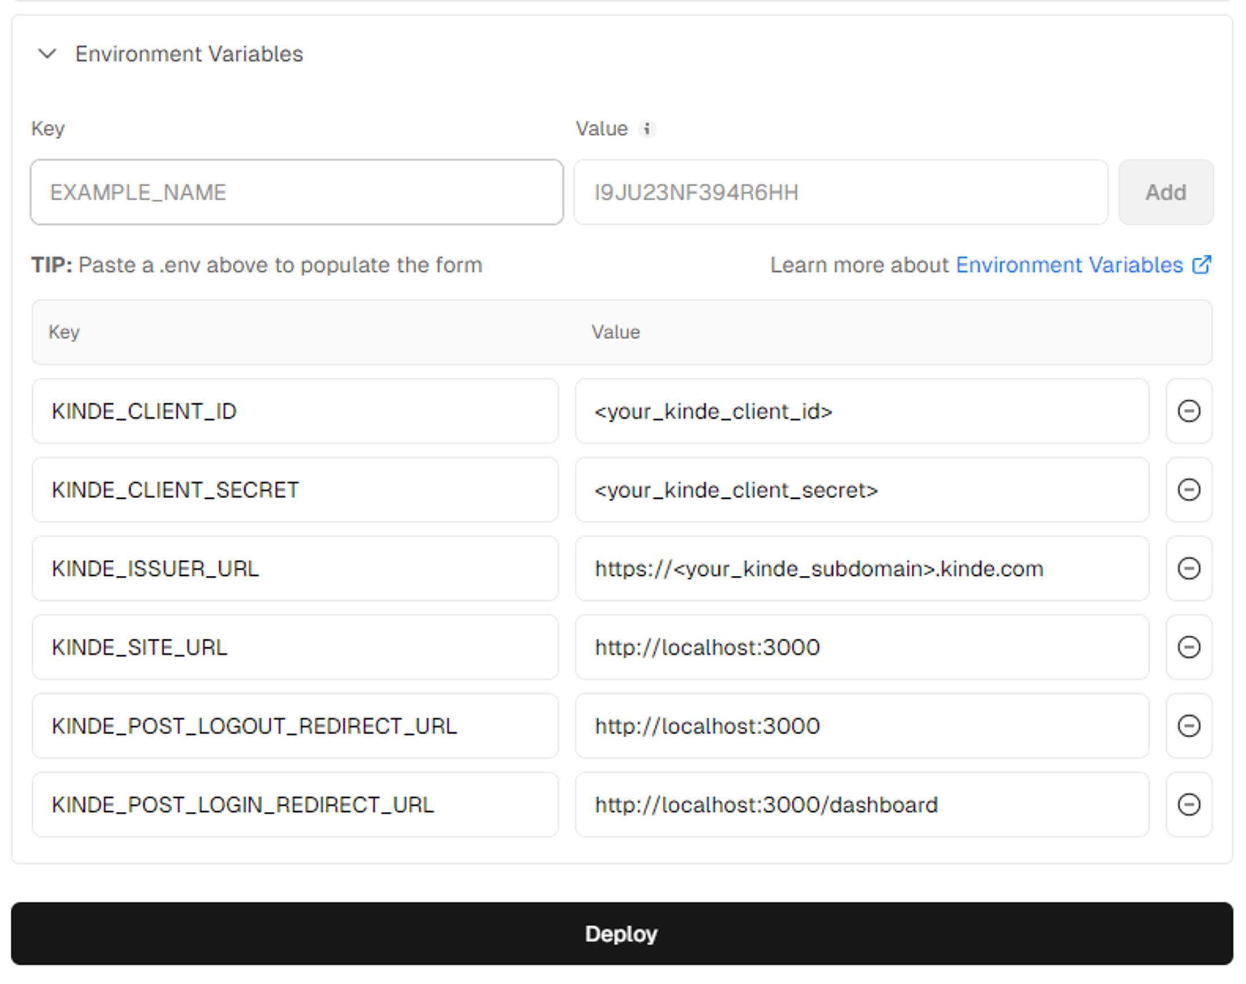Edit the localhost:3000/dashboard value field

pyautogui.click(x=862, y=805)
